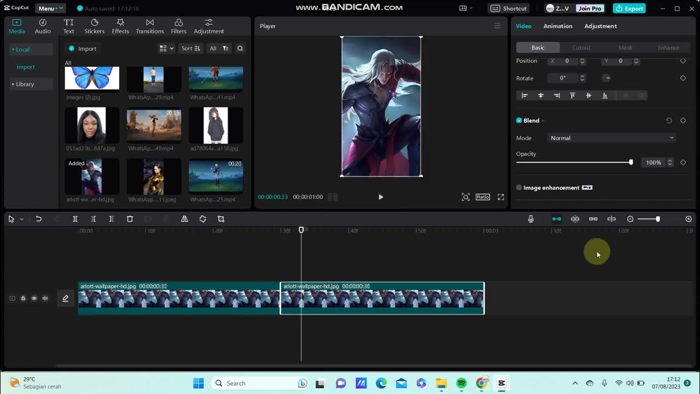Screen dimensions: 700x394
Task: Mute the main track audio
Action: 45,298
